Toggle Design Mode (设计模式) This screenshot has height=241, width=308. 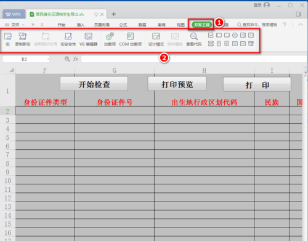tap(156, 39)
